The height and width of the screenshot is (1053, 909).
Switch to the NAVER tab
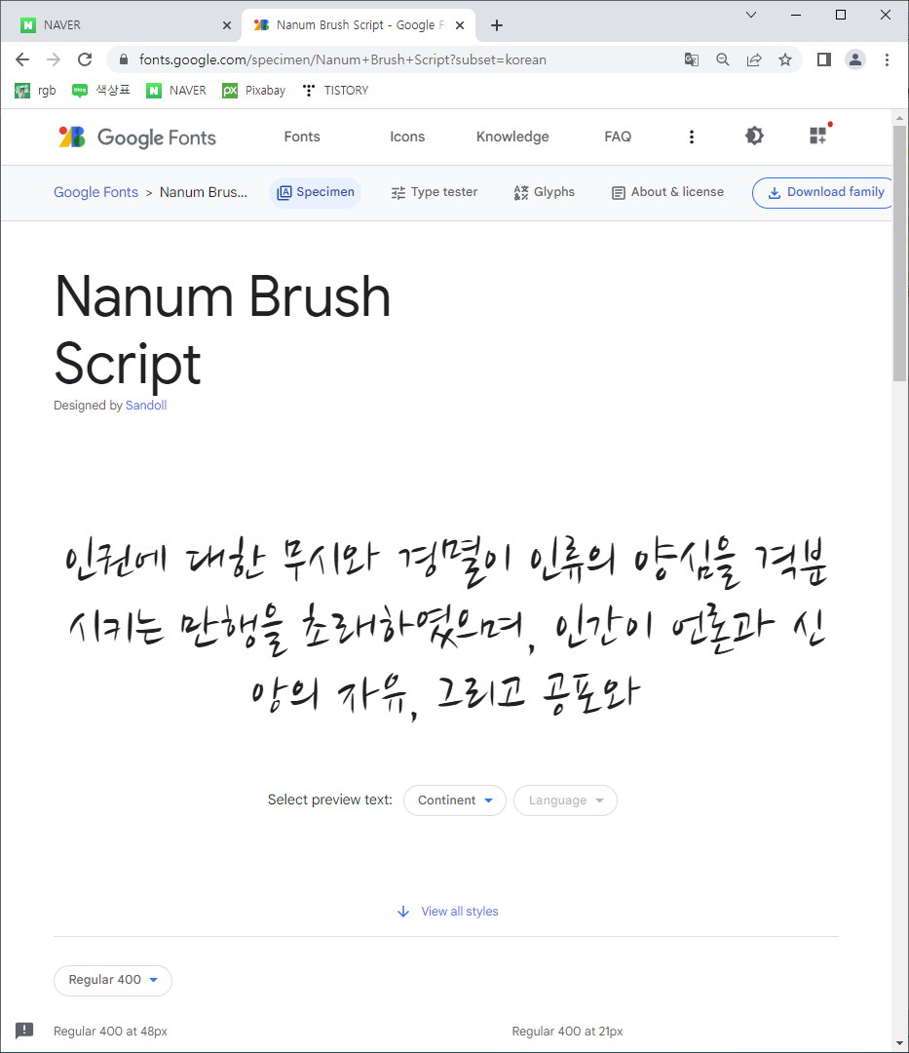[x=124, y=25]
